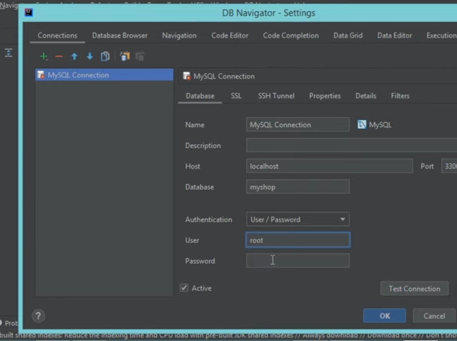Screen dimensions: 457x341
Task: Move connection down with arrow icon
Action: click(x=90, y=57)
